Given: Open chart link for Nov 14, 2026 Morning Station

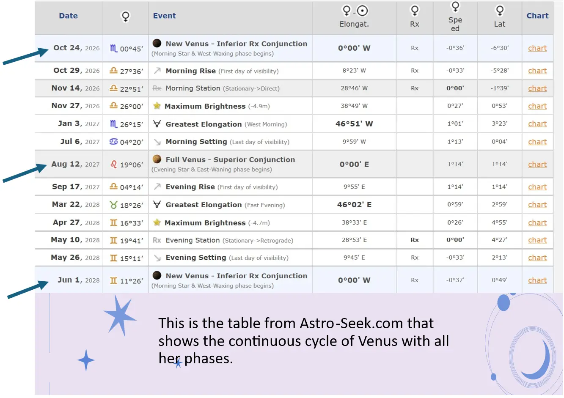Looking at the screenshot, I should tap(537, 88).
